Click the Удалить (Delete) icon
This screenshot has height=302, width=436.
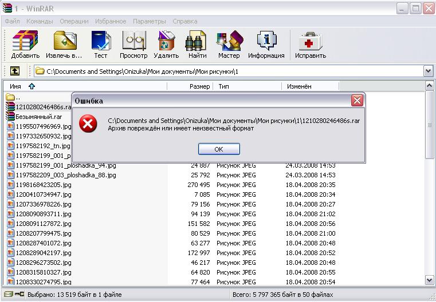(166, 41)
